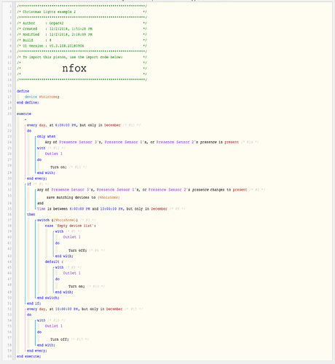Click the 'if' statement keyword on line 31
The width and height of the screenshot is (335, 364).
(29, 184)
